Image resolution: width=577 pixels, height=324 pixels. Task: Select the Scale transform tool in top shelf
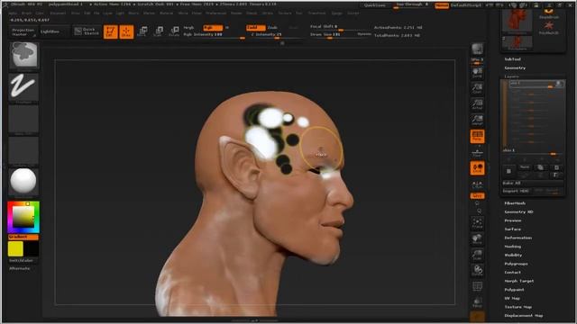pos(159,31)
